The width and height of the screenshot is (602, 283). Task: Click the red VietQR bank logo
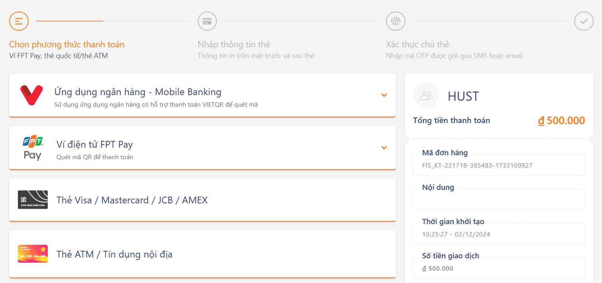click(x=31, y=95)
